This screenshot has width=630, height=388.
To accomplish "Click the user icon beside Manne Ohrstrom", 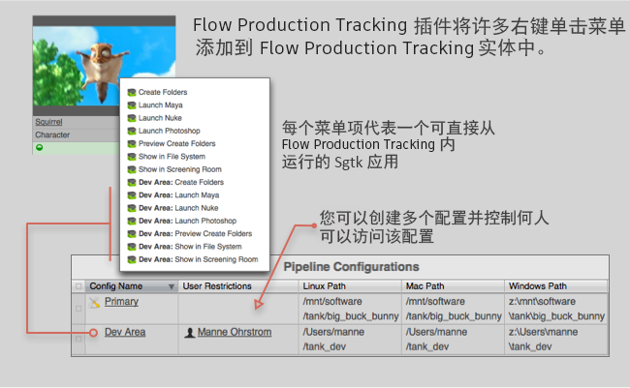I will pos(189,333).
